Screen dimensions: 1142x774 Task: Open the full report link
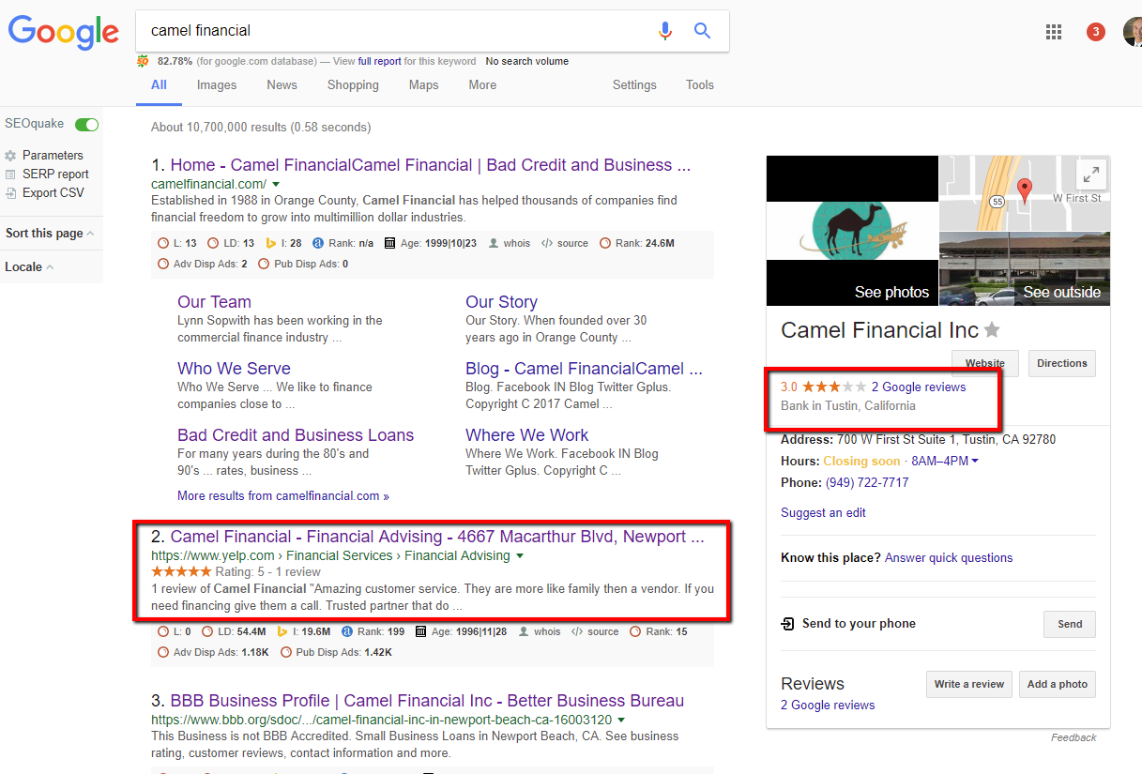tap(378, 61)
